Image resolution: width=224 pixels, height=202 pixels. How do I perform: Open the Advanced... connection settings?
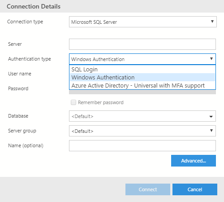[x=194, y=161]
